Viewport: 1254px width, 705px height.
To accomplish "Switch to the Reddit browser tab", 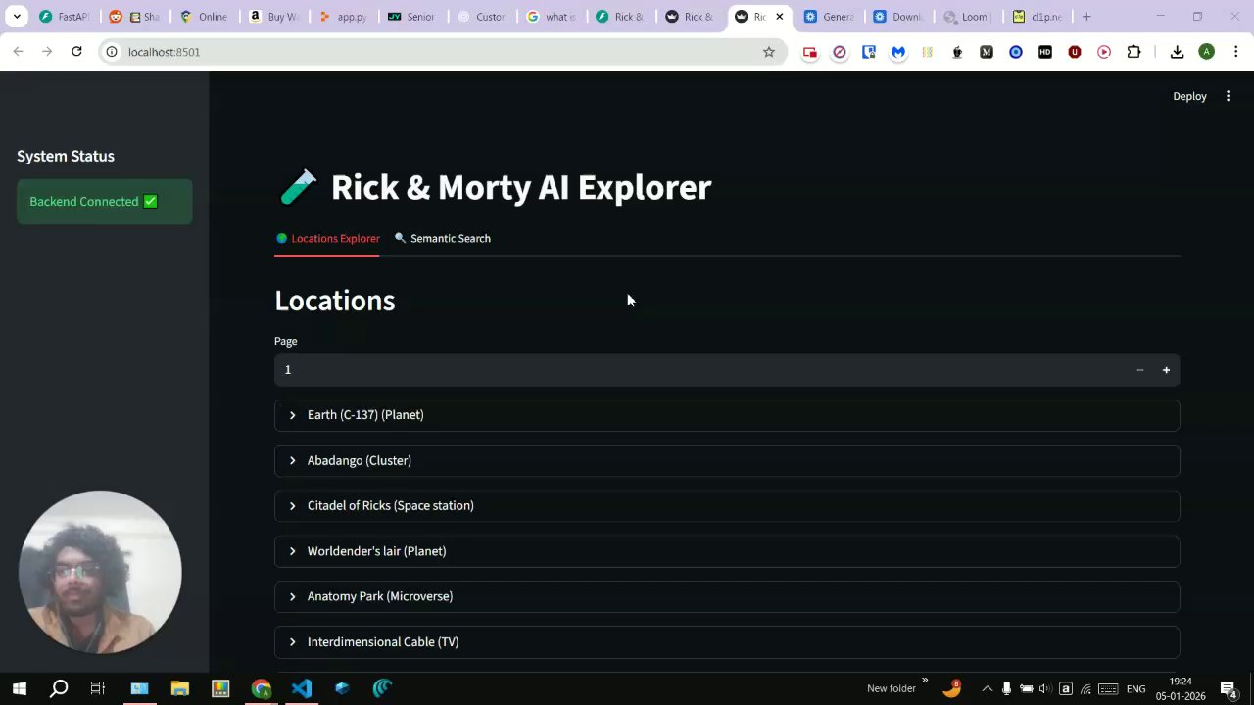I will [135, 17].
